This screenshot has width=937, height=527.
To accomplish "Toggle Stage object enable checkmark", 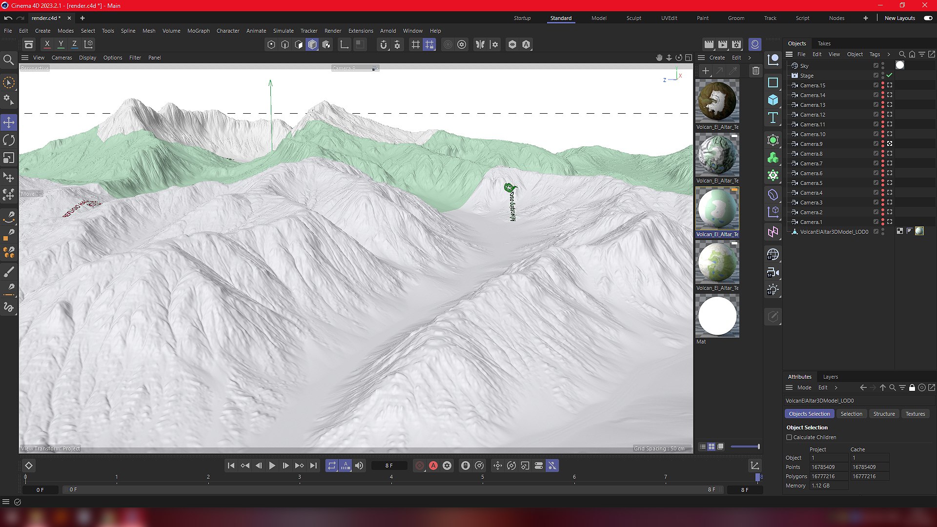I will 890,76.
